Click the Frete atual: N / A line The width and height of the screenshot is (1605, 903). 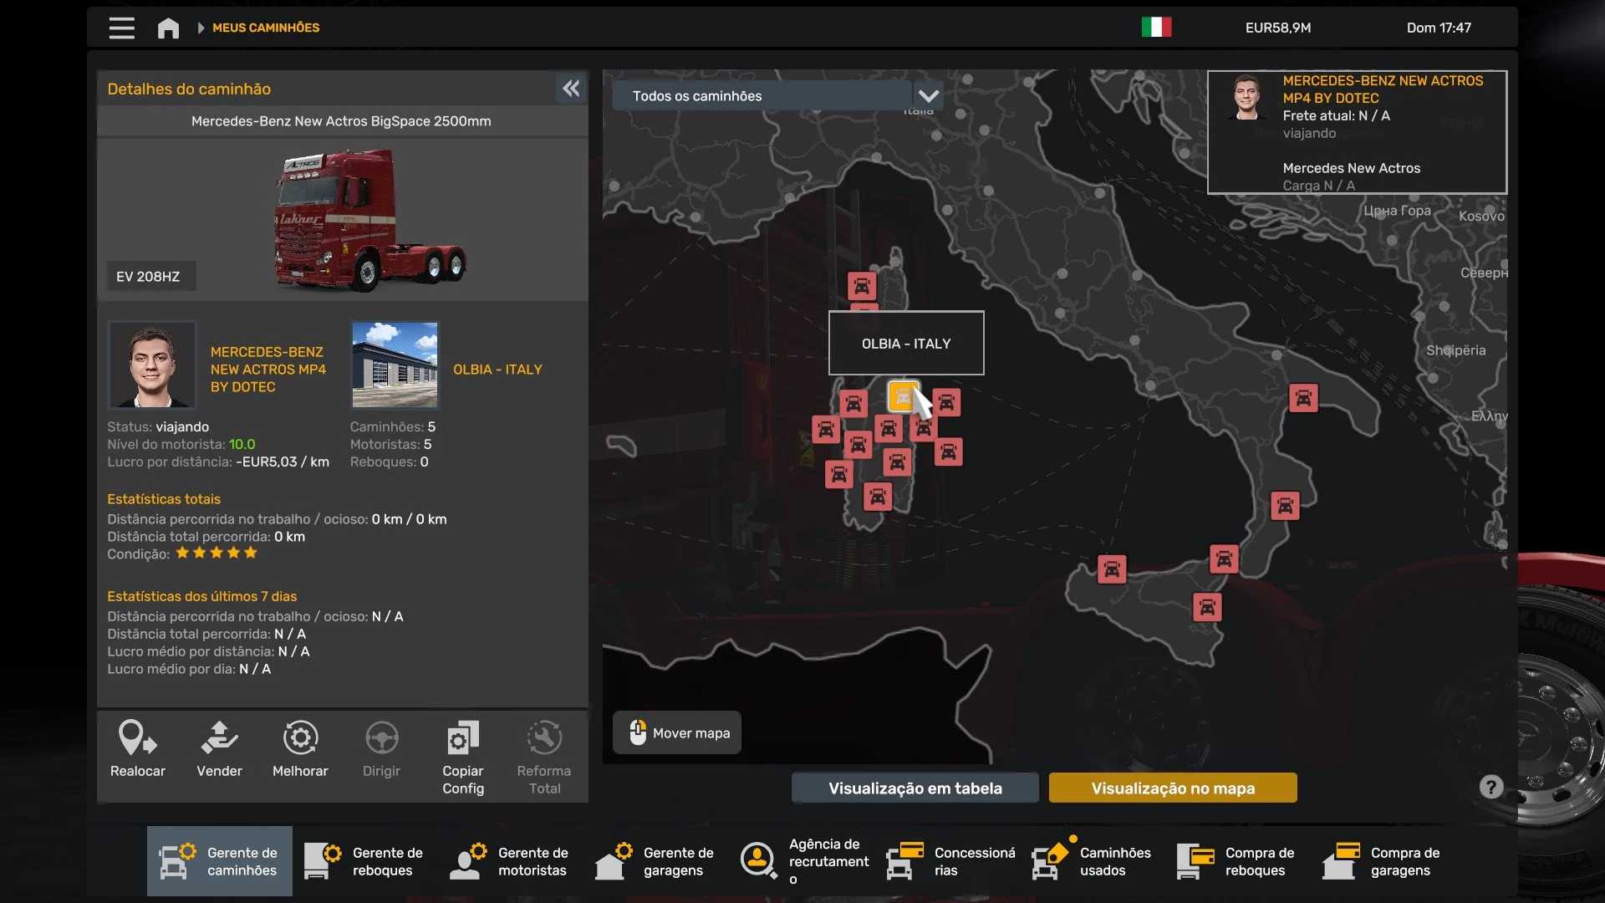[1337, 116]
